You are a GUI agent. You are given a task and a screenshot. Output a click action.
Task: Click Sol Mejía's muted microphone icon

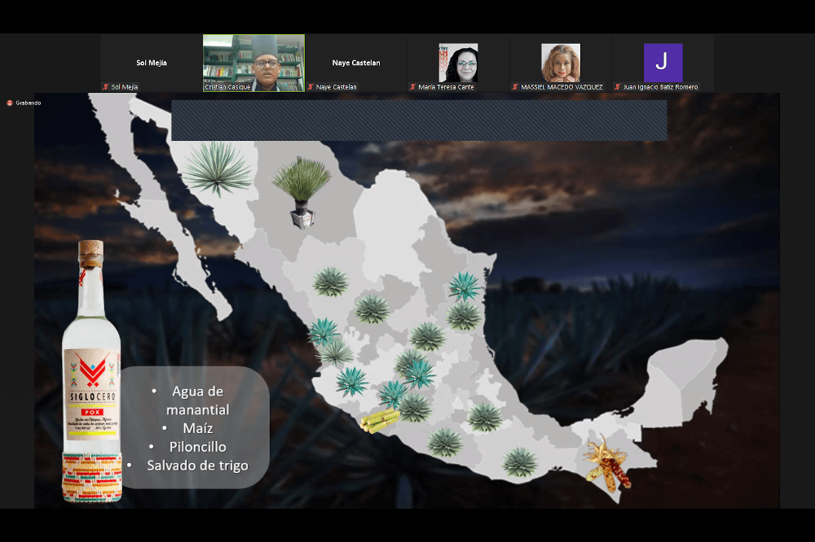(106, 87)
